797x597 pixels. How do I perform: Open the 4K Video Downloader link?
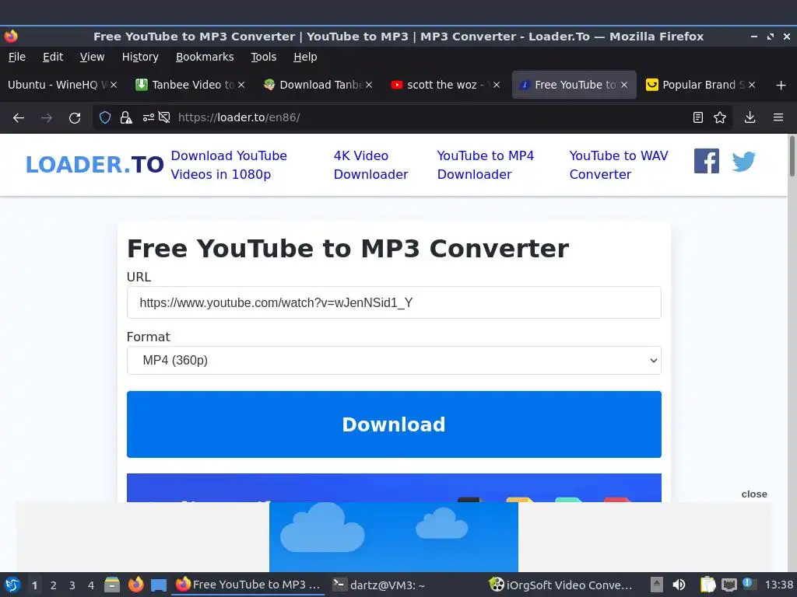point(370,165)
